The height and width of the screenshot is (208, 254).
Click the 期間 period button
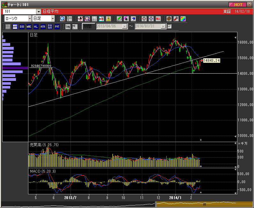click(x=88, y=26)
